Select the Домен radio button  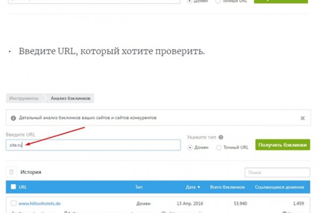[x=191, y=147]
